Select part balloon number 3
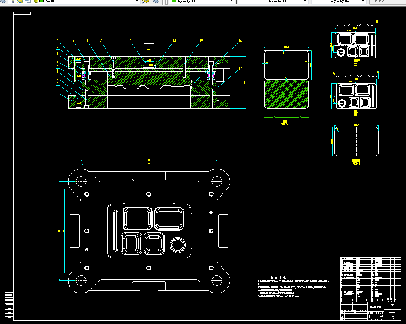Screen dimensions: 406x324 tap(57, 78)
